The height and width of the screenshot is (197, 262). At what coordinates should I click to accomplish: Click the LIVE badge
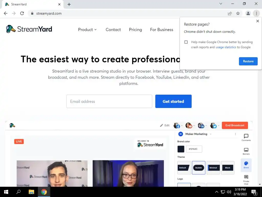(19, 142)
